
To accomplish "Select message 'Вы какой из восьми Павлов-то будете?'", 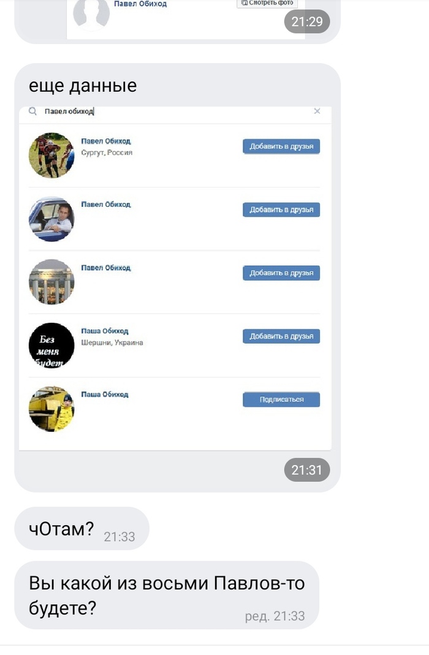I will (167, 596).
